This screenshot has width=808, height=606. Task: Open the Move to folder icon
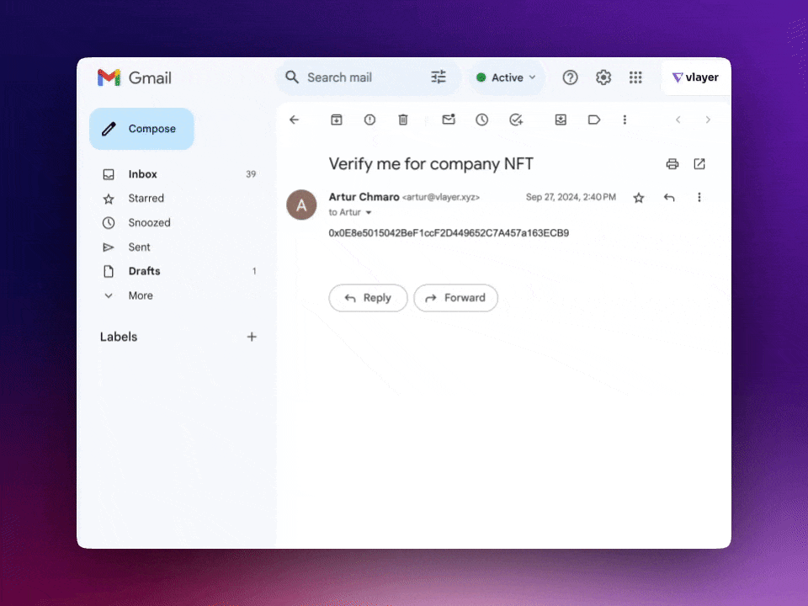[x=561, y=120]
